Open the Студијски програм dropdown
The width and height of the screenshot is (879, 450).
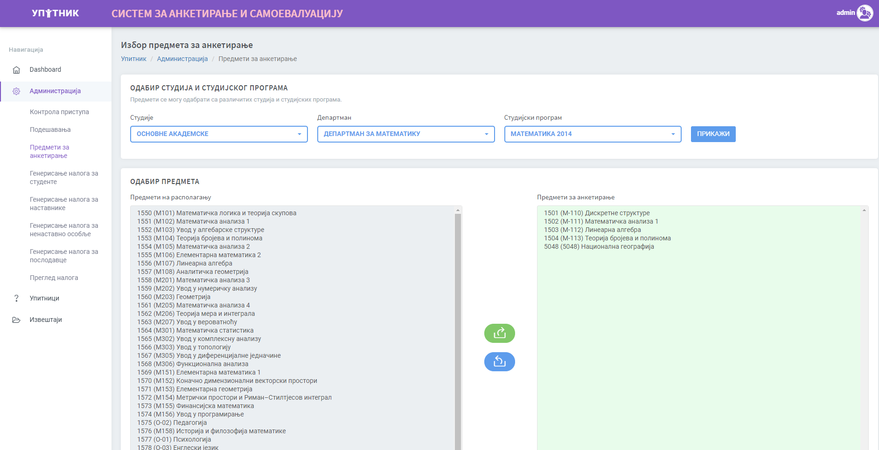592,134
